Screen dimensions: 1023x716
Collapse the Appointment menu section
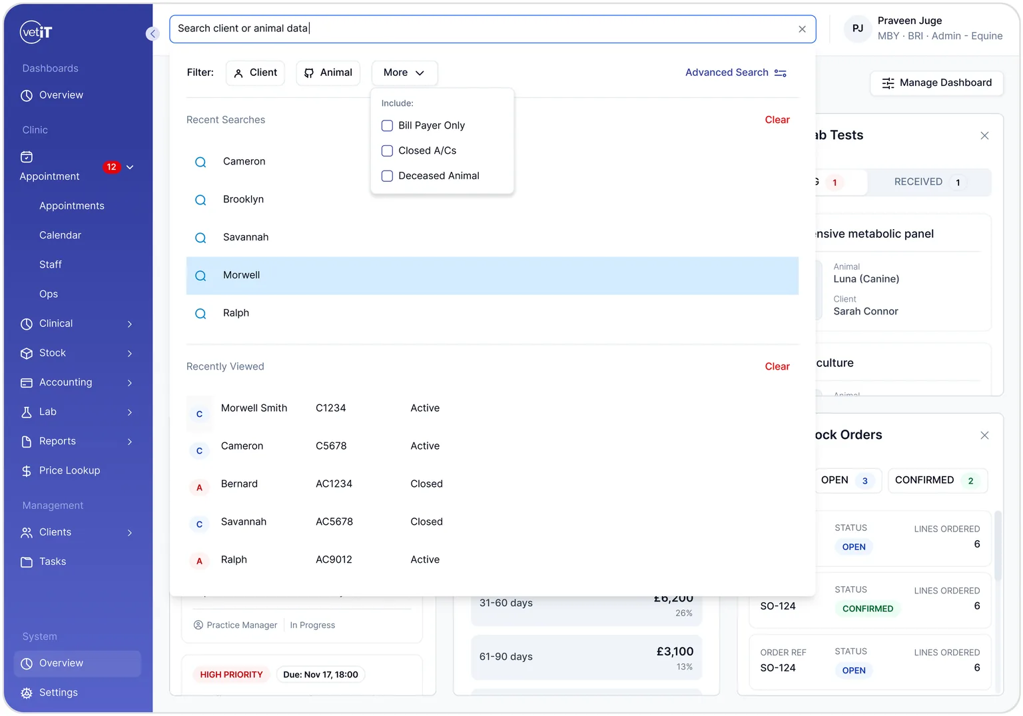click(x=130, y=167)
